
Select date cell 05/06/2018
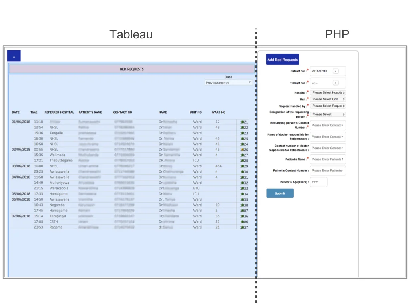pos(21,194)
